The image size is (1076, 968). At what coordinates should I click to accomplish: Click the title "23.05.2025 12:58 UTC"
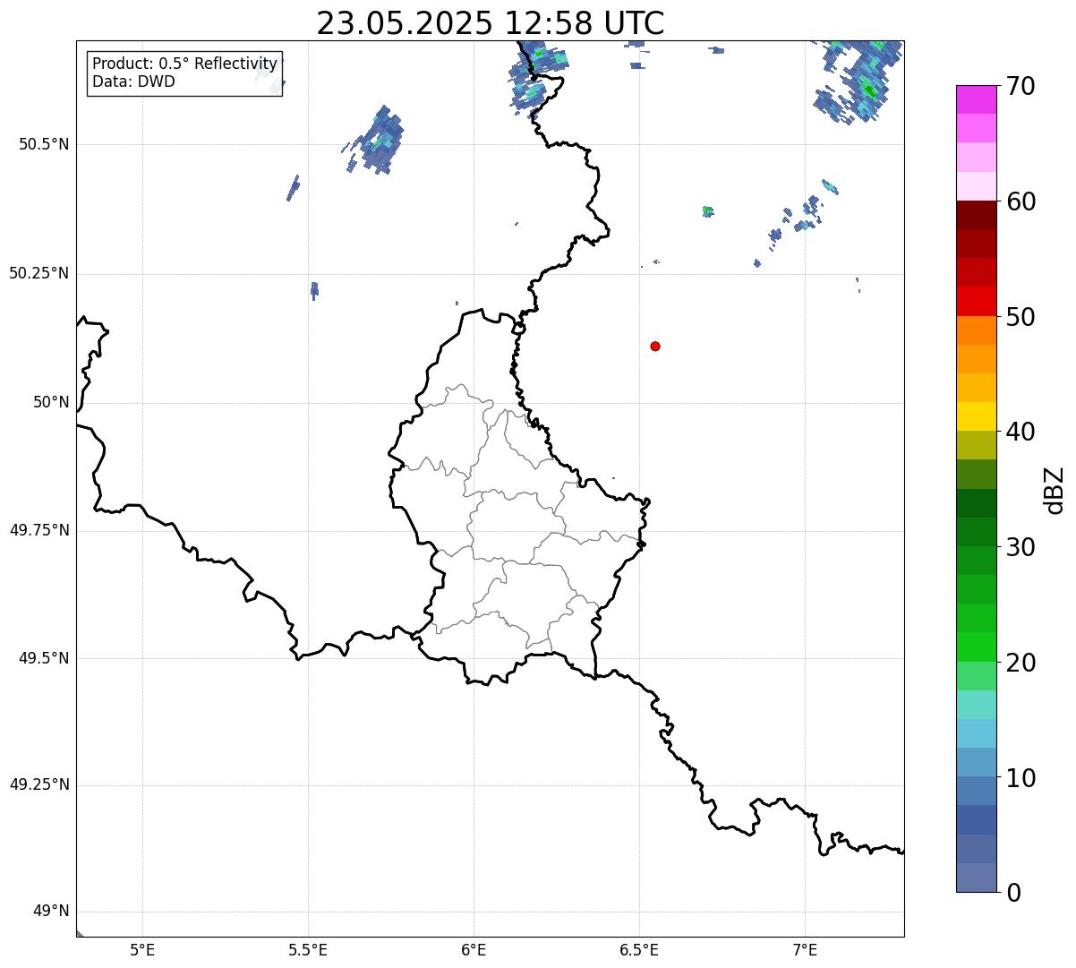(x=491, y=23)
